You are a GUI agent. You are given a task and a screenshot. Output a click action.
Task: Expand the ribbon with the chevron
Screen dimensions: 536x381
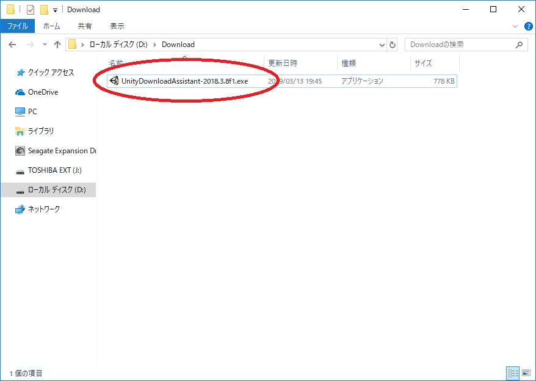click(x=515, y=26)
